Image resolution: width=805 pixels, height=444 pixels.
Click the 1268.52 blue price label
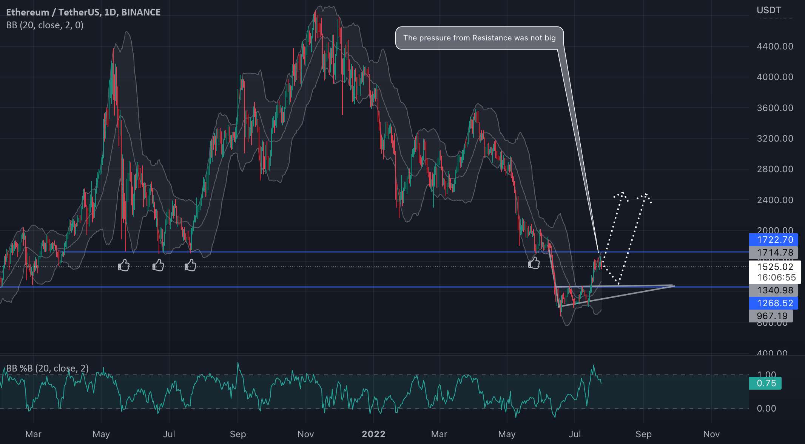pyautogui.click(x=773, y=303)
